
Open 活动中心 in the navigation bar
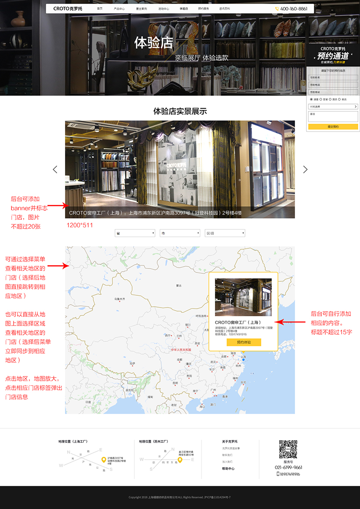tap(163, 9)
